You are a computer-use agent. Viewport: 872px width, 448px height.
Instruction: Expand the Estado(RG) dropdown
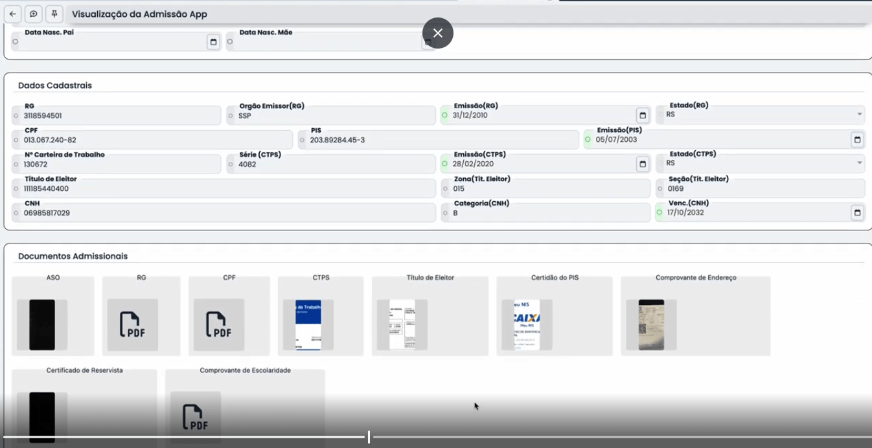[x=859, y=115]
